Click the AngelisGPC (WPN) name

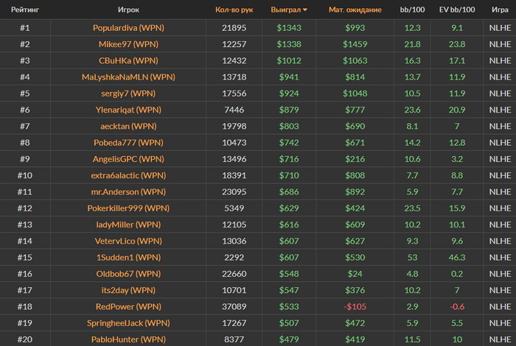(x=128, y=159)
